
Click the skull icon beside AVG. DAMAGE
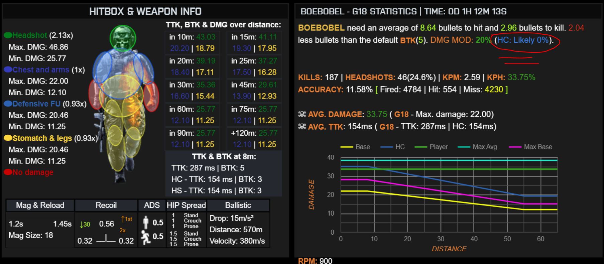click(x=302, y=114)
